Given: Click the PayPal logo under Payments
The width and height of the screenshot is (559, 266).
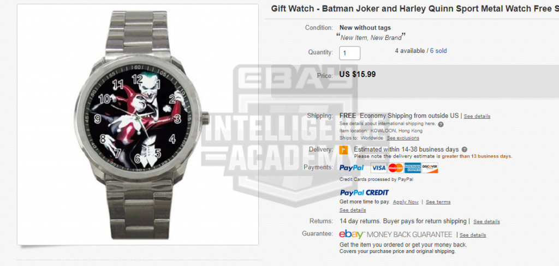Looking at the screenshot, I should pos(352,168).
